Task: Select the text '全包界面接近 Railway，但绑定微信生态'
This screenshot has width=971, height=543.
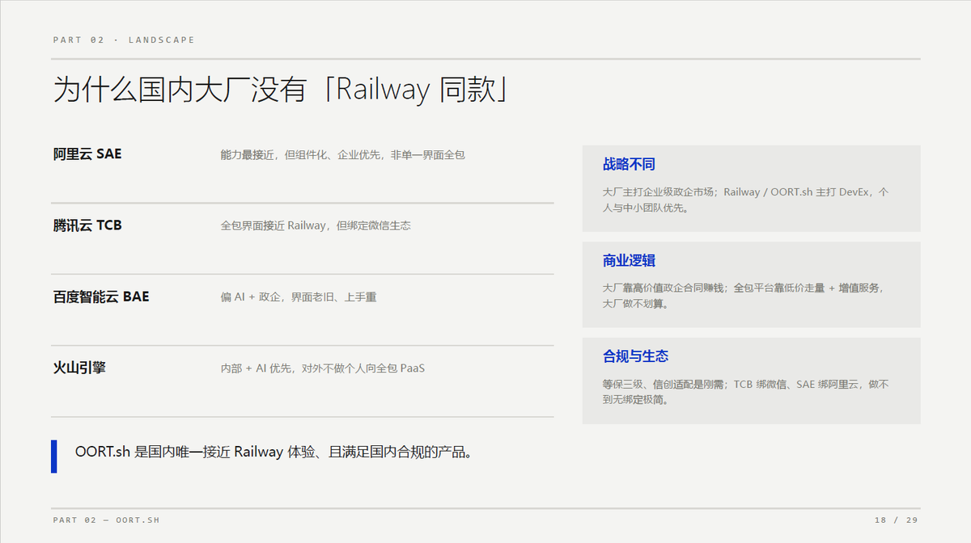Action: (316, 225)
